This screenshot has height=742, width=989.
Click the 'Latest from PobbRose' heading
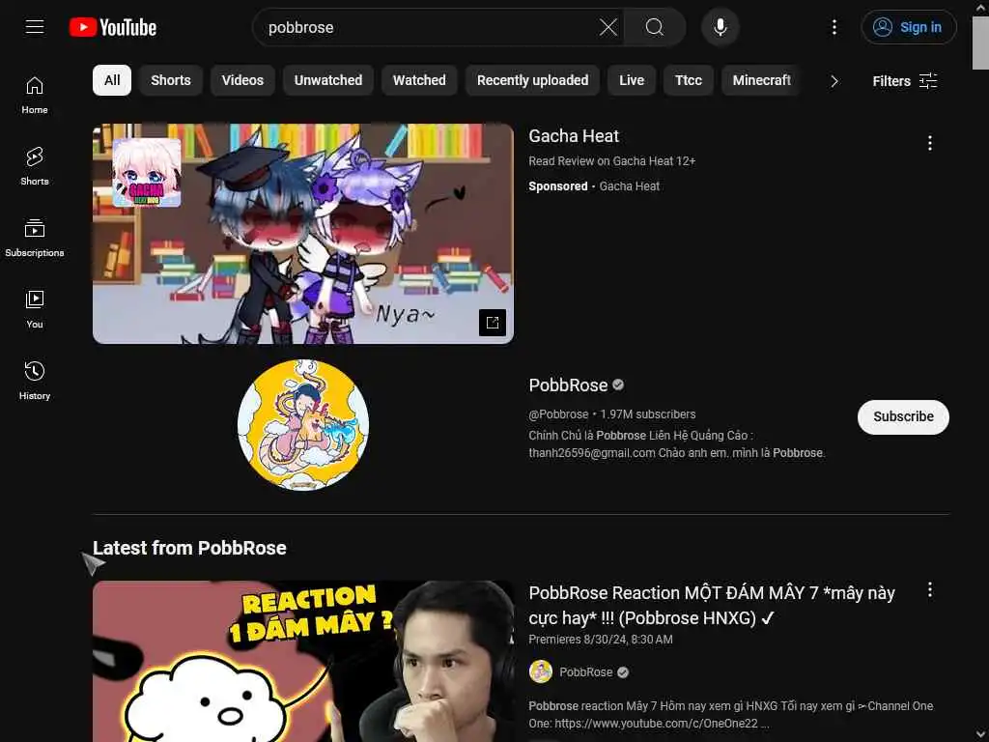tap(189, 548)
